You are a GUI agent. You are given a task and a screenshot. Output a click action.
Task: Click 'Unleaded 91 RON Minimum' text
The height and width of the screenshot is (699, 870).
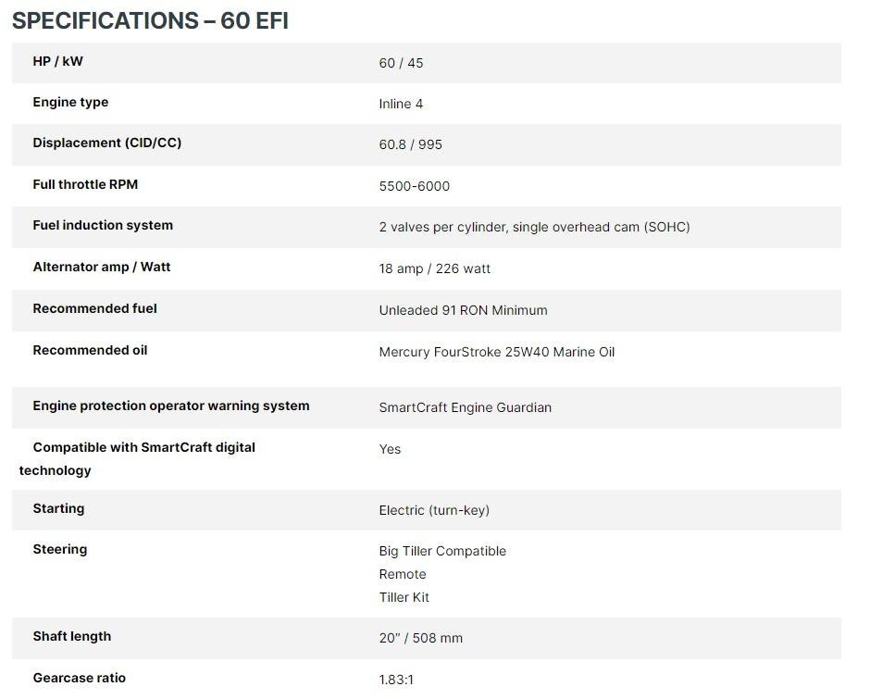[x=463, y=310]
